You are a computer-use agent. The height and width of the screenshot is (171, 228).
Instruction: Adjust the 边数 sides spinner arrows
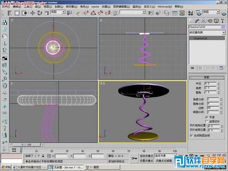(221, 108)
